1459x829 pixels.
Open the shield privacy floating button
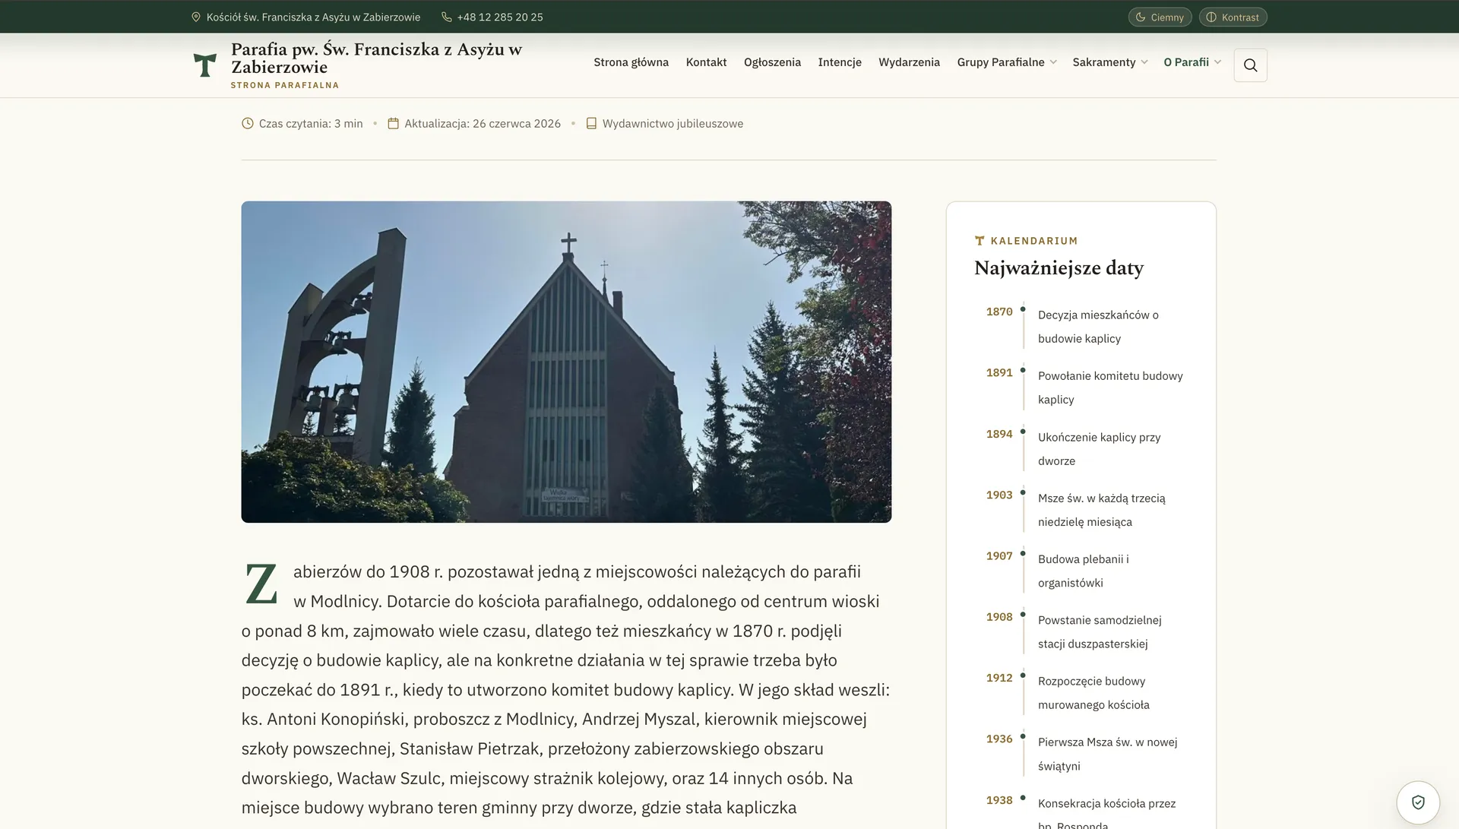1418,802
